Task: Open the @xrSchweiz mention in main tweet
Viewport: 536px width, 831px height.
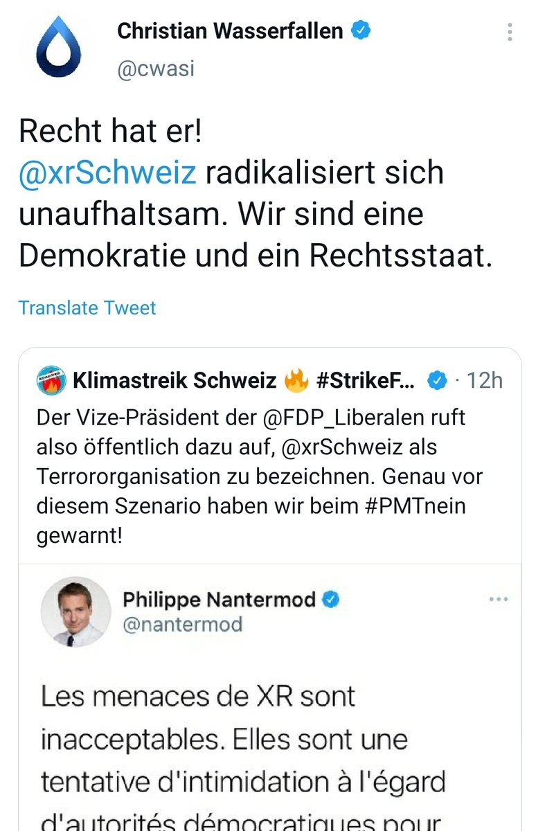Action: (107, 172)
